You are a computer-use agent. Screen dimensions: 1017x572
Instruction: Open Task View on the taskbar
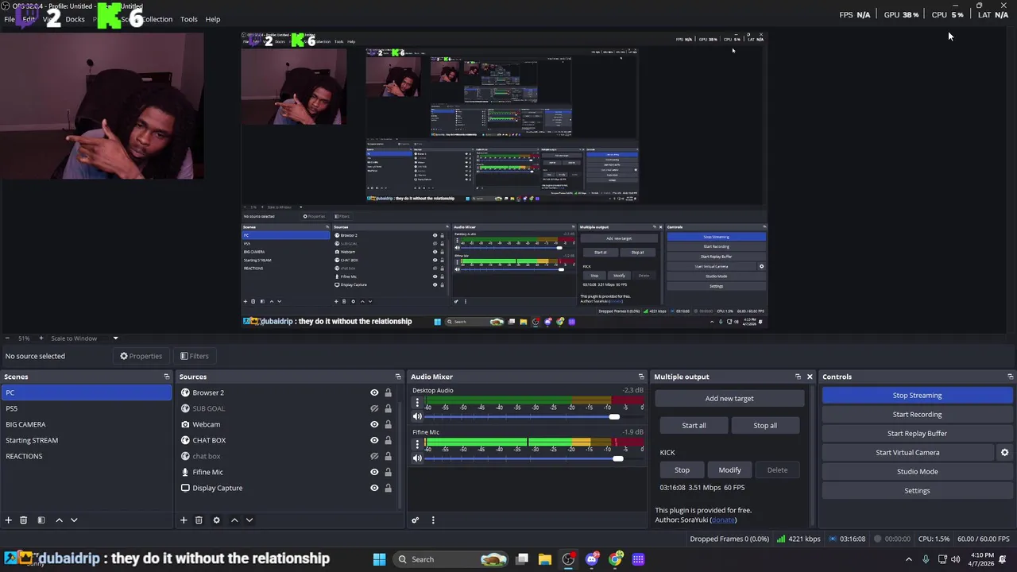(522, 559)
